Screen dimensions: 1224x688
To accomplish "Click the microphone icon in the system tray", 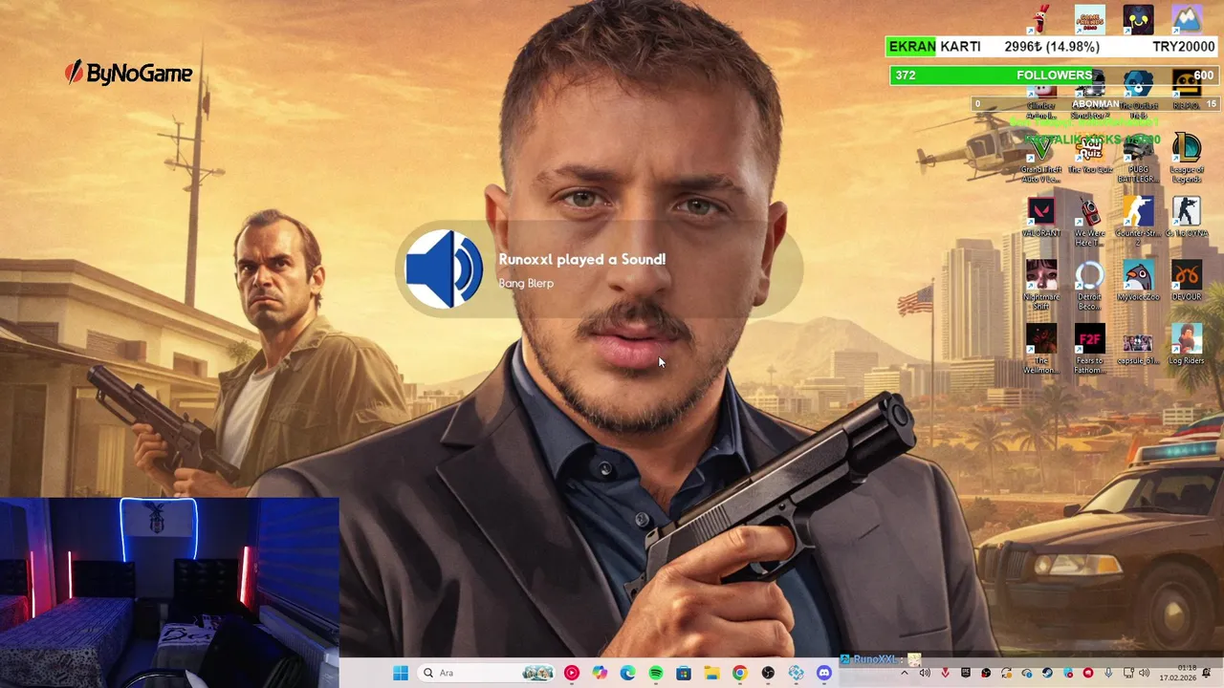I will point(1108,673).
